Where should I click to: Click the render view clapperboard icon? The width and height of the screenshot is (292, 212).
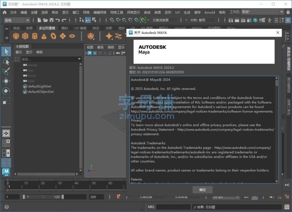(231, 20)
